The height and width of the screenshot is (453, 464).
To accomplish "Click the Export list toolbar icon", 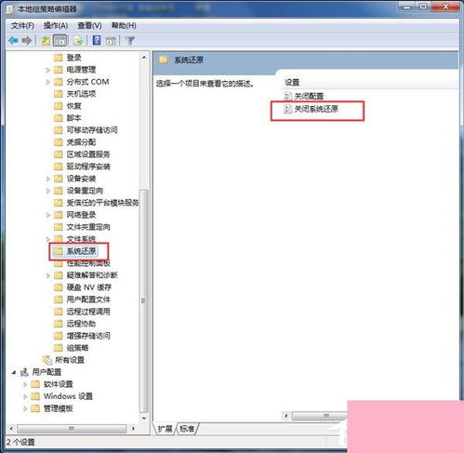I will click(x=78, y=41).
